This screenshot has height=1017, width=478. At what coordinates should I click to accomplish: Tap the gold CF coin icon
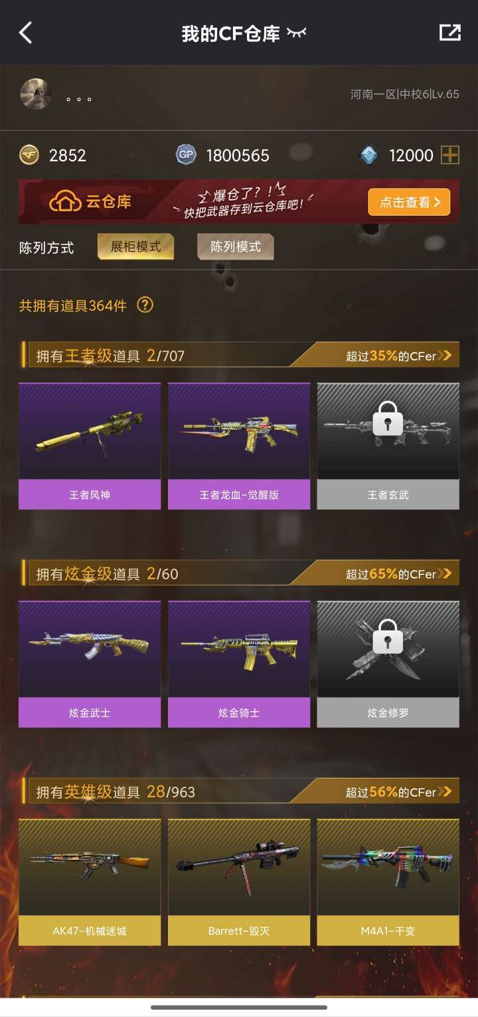(29, 155)
